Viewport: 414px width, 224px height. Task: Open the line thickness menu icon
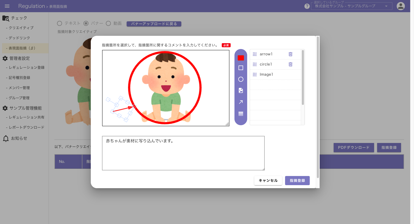click(241, 114)
